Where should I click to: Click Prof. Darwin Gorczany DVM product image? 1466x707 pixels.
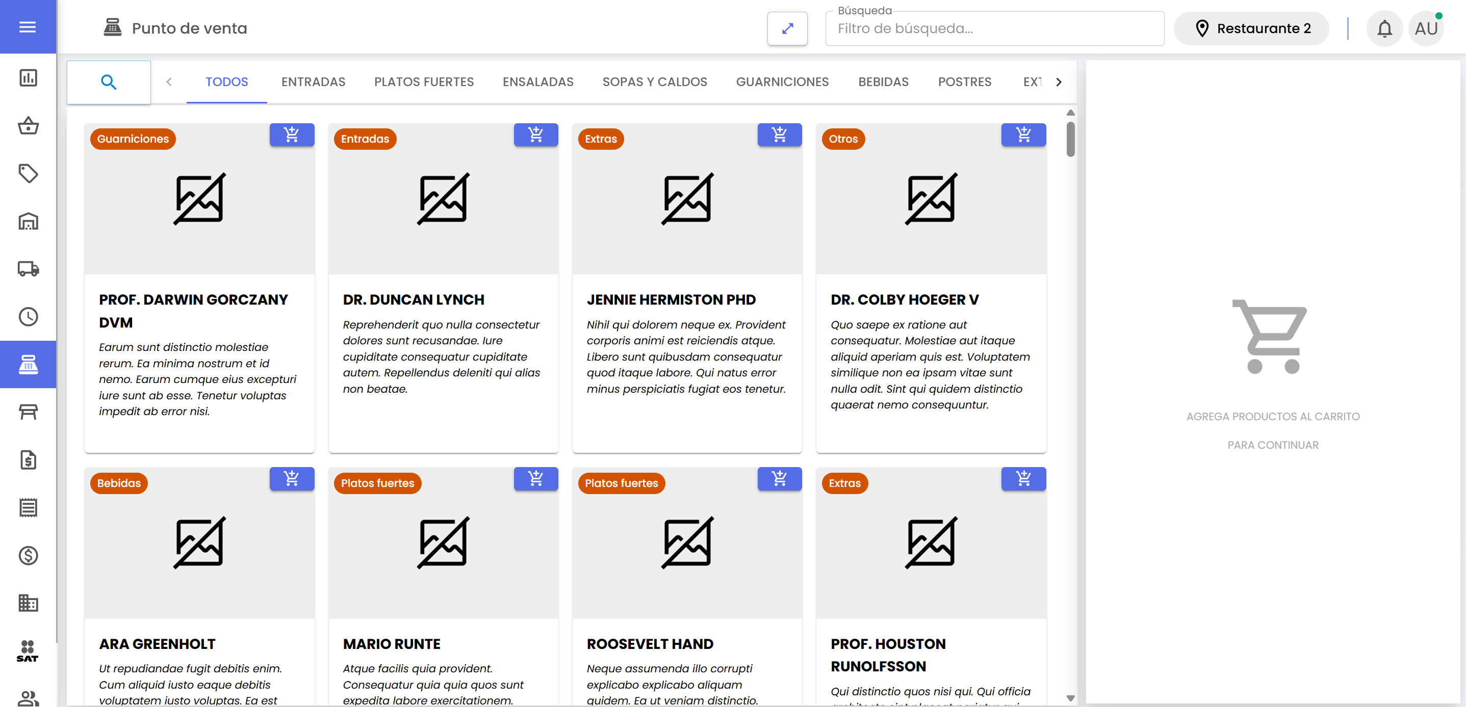tap(199, 199)
